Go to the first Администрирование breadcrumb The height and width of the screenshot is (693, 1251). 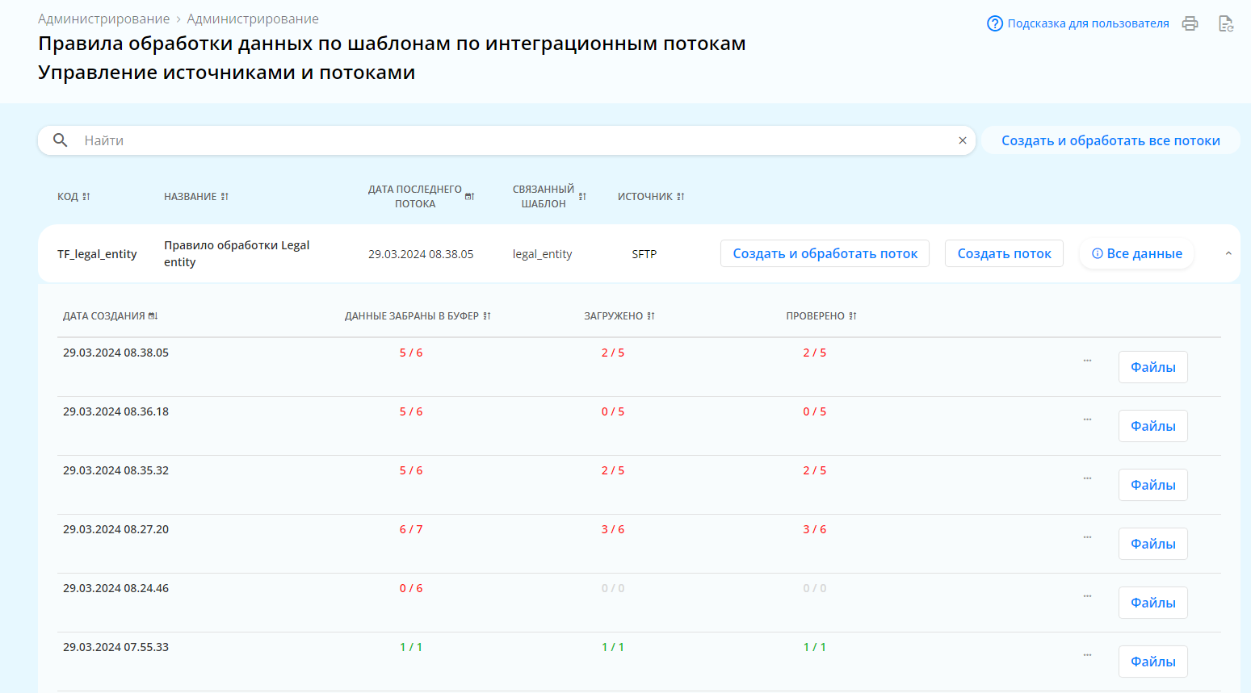tap(103, 19)
